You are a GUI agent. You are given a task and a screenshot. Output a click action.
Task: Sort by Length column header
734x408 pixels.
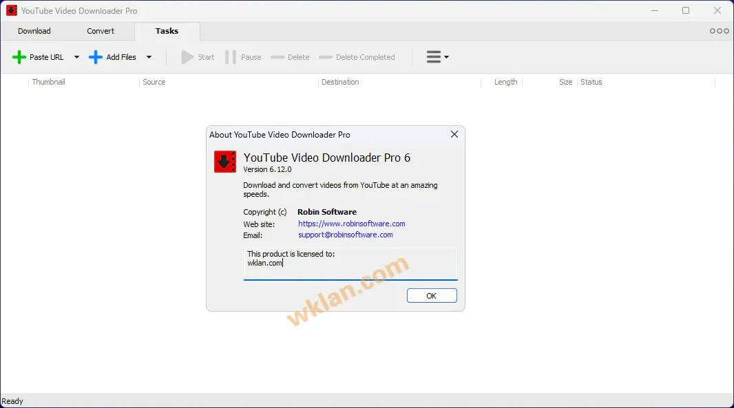click(x=505, y=82)
